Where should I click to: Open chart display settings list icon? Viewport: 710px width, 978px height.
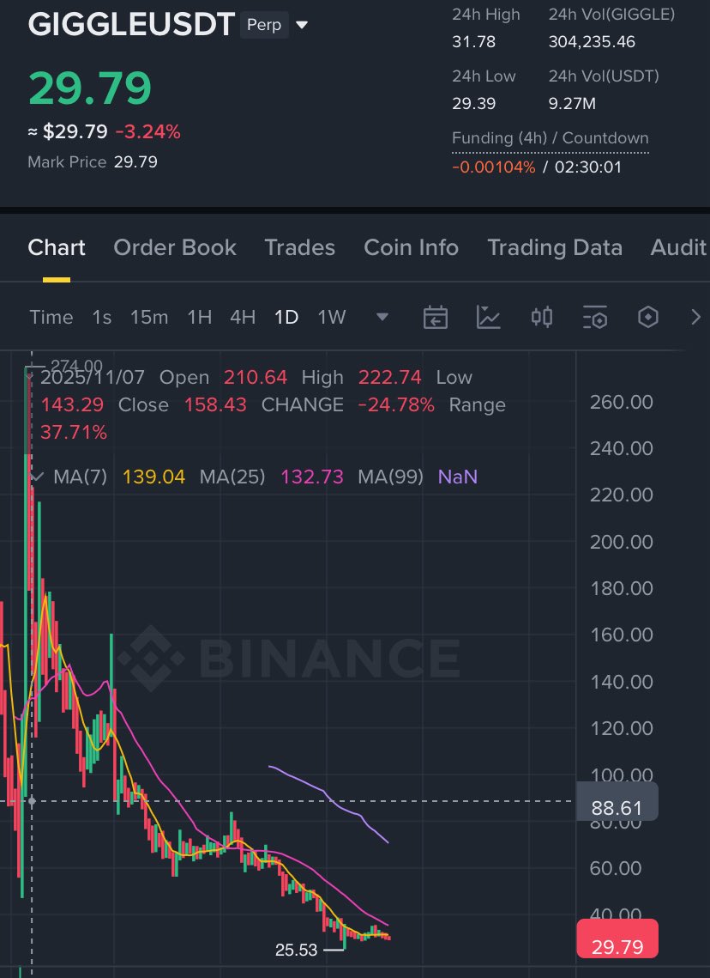point(595,318)
